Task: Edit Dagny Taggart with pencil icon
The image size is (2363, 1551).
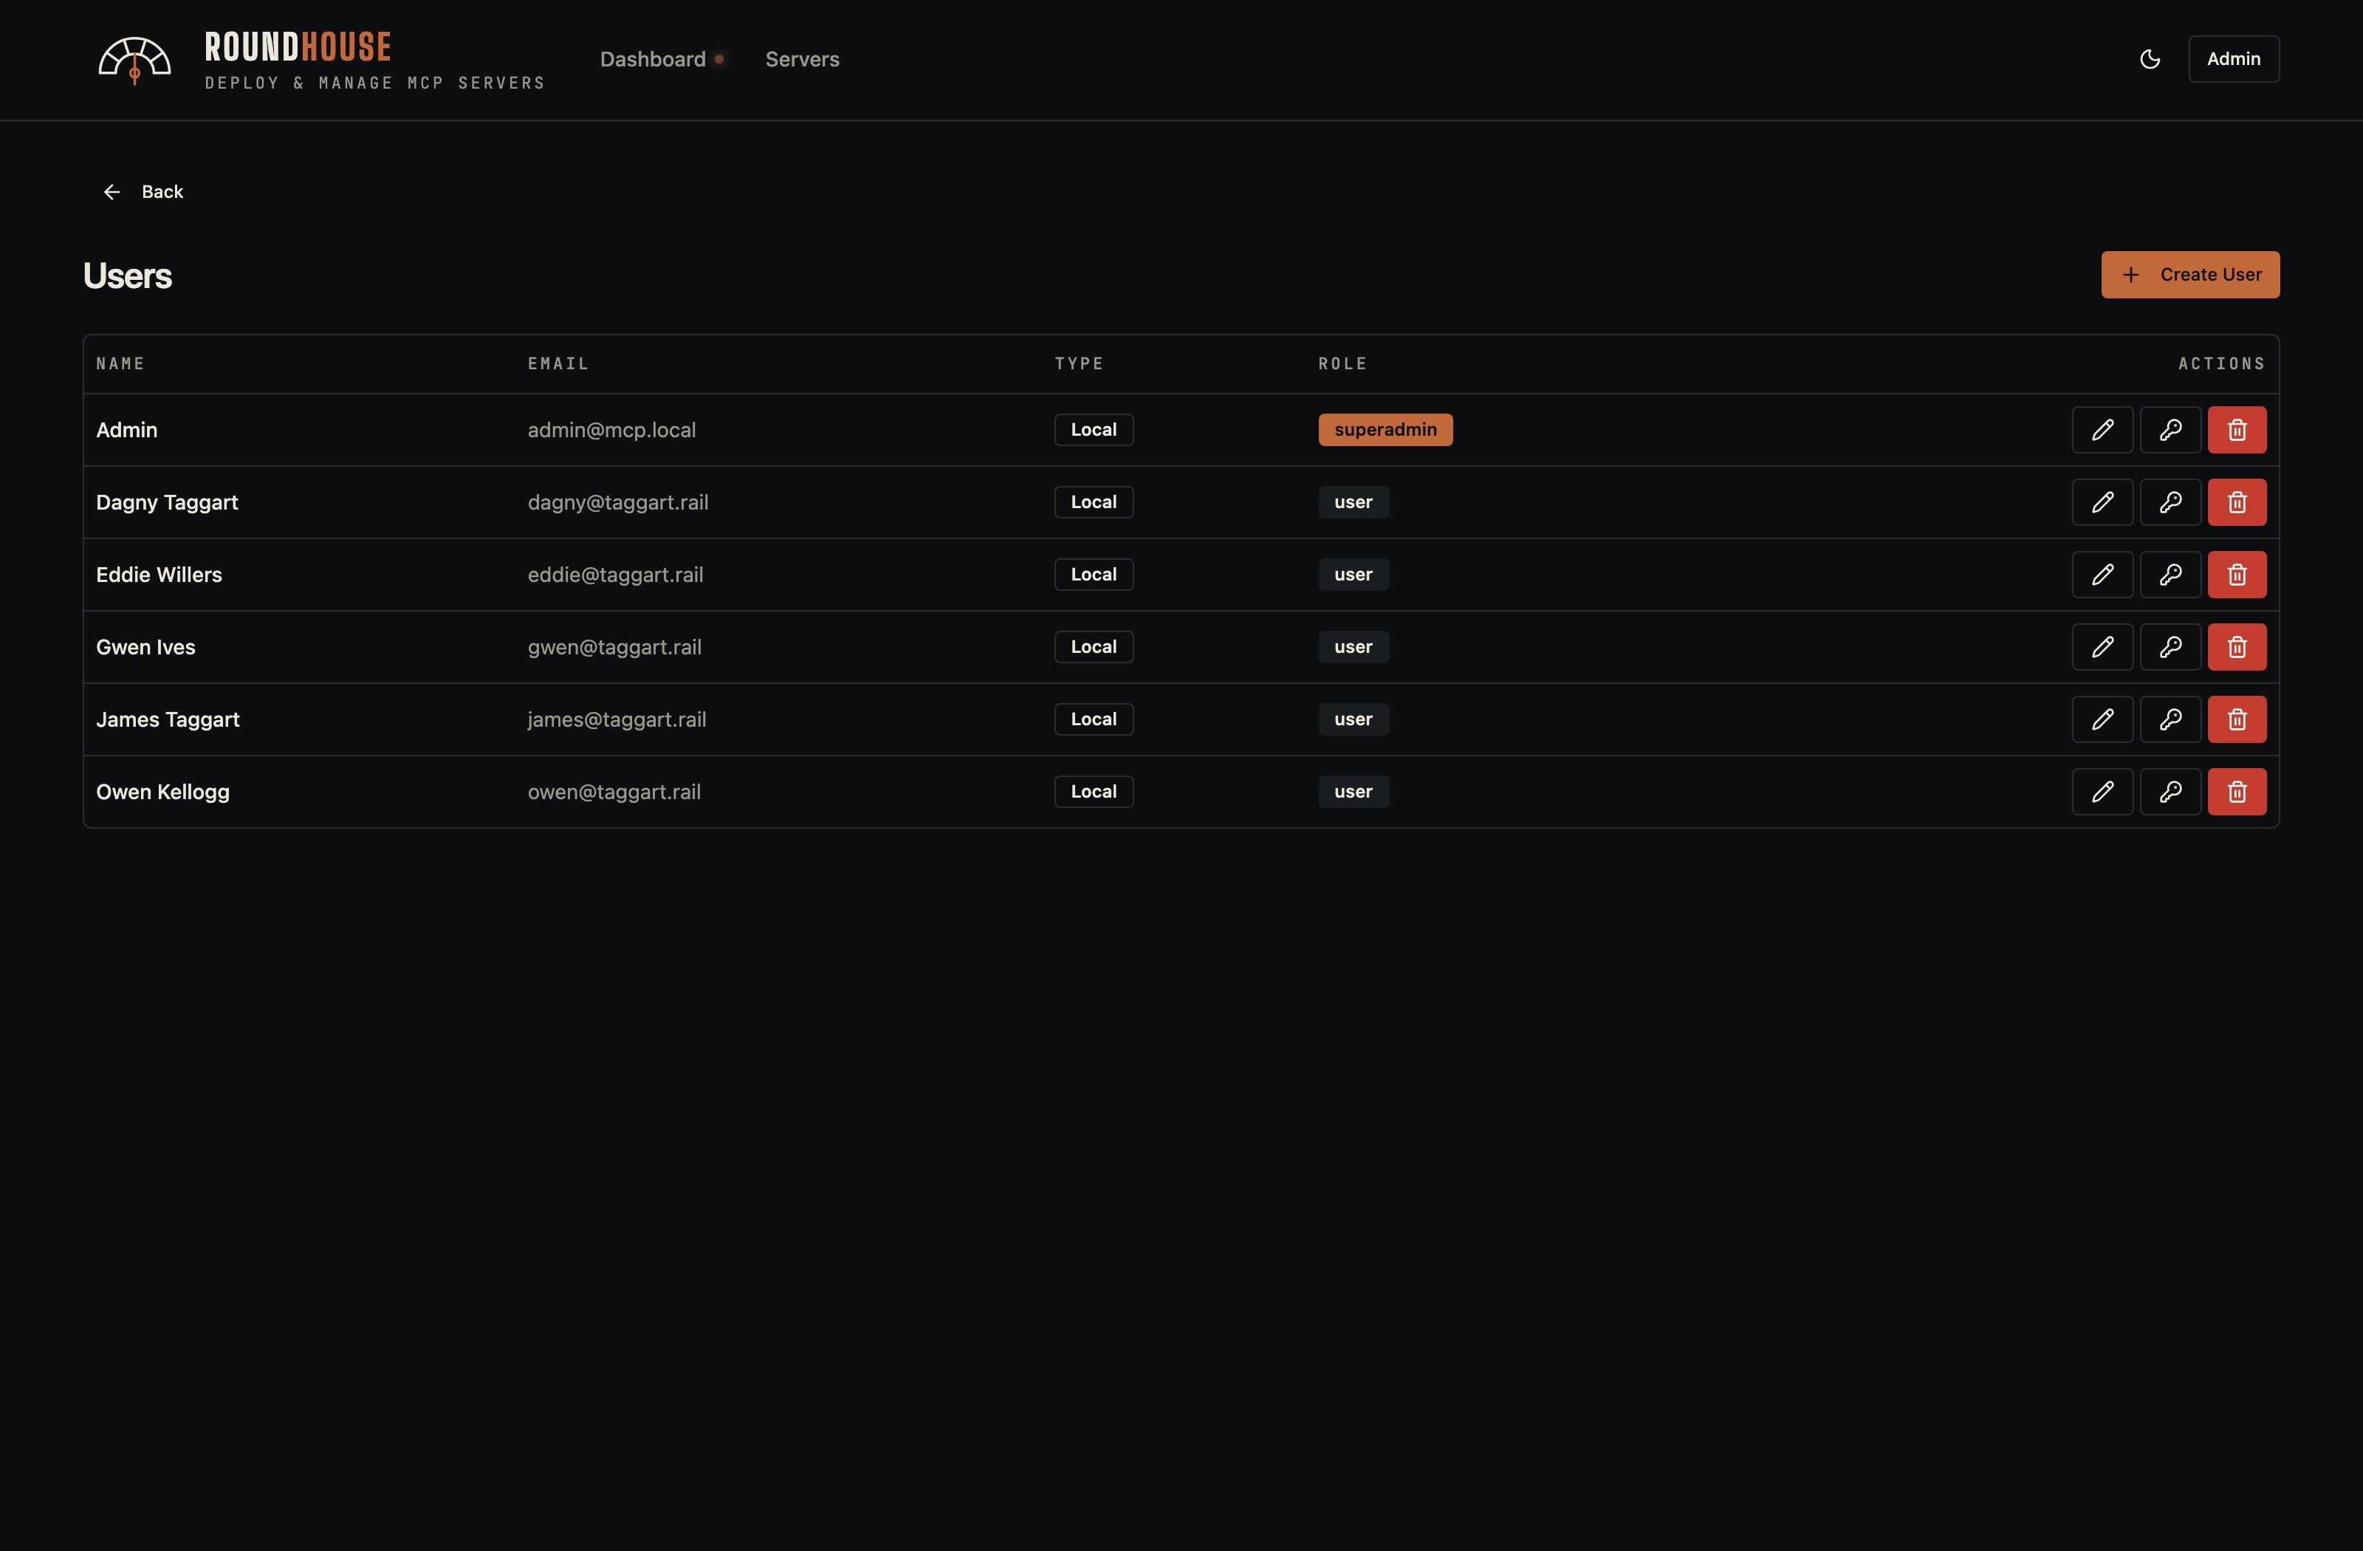Action: 2102,502
